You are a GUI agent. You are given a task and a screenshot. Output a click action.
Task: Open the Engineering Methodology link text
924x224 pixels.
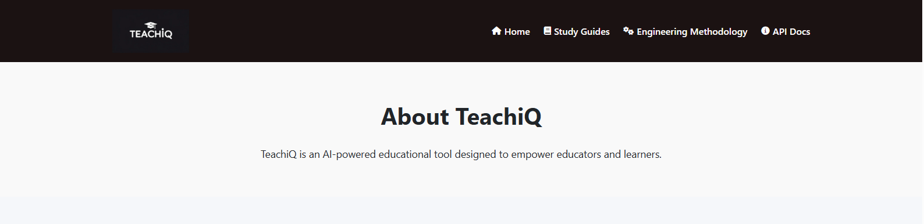point(692,32)
